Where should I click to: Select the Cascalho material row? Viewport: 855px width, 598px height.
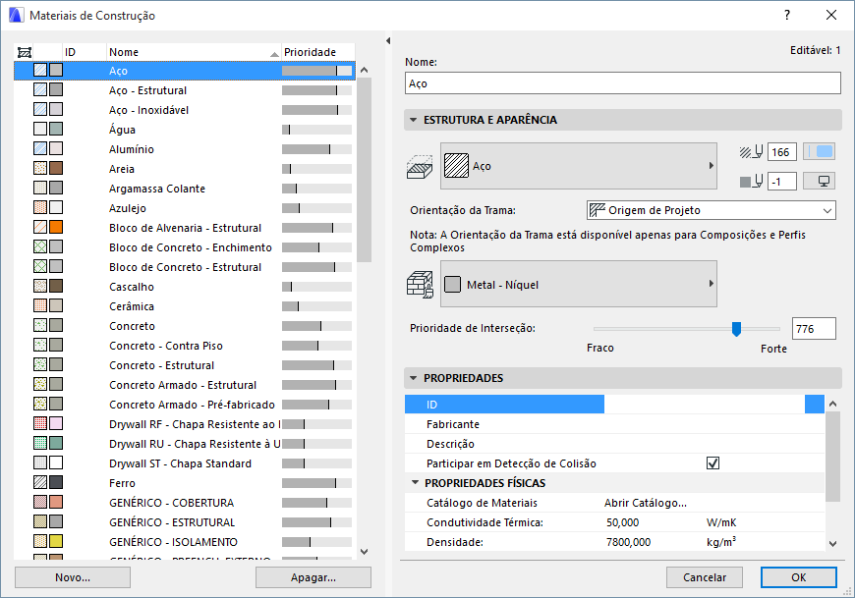(185, 286)
